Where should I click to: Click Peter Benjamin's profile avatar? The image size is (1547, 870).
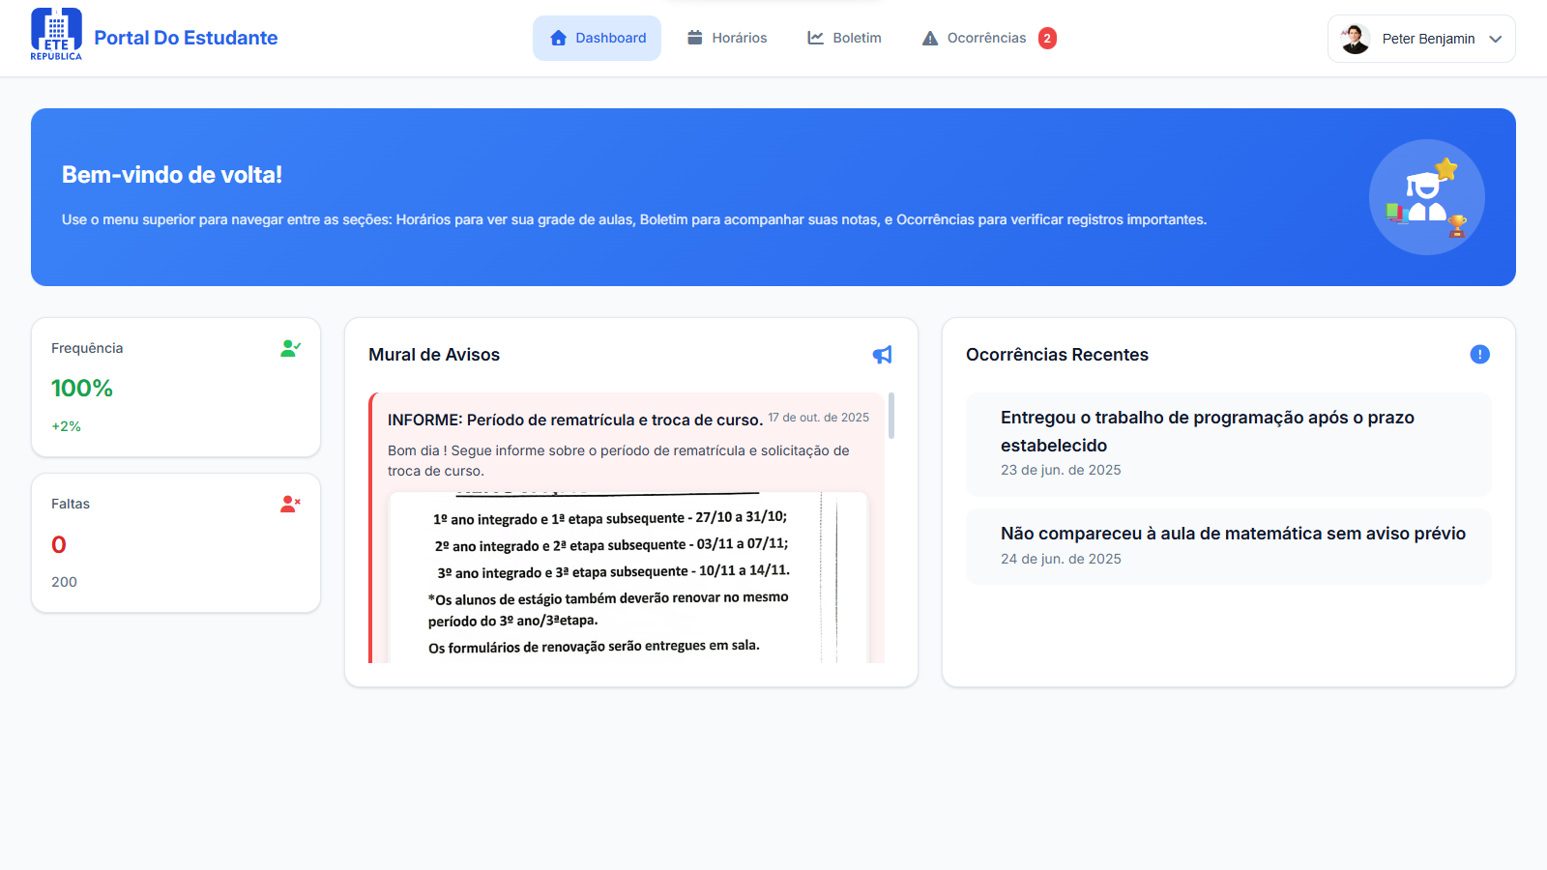(x=1355, y=39)
